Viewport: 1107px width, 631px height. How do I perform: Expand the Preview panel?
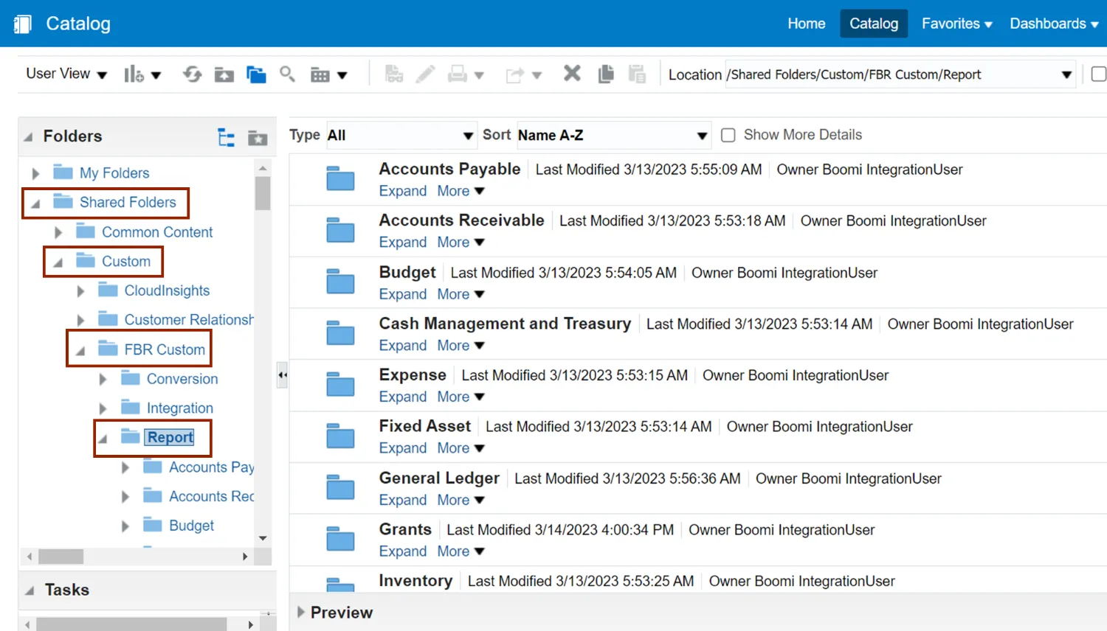301,612
